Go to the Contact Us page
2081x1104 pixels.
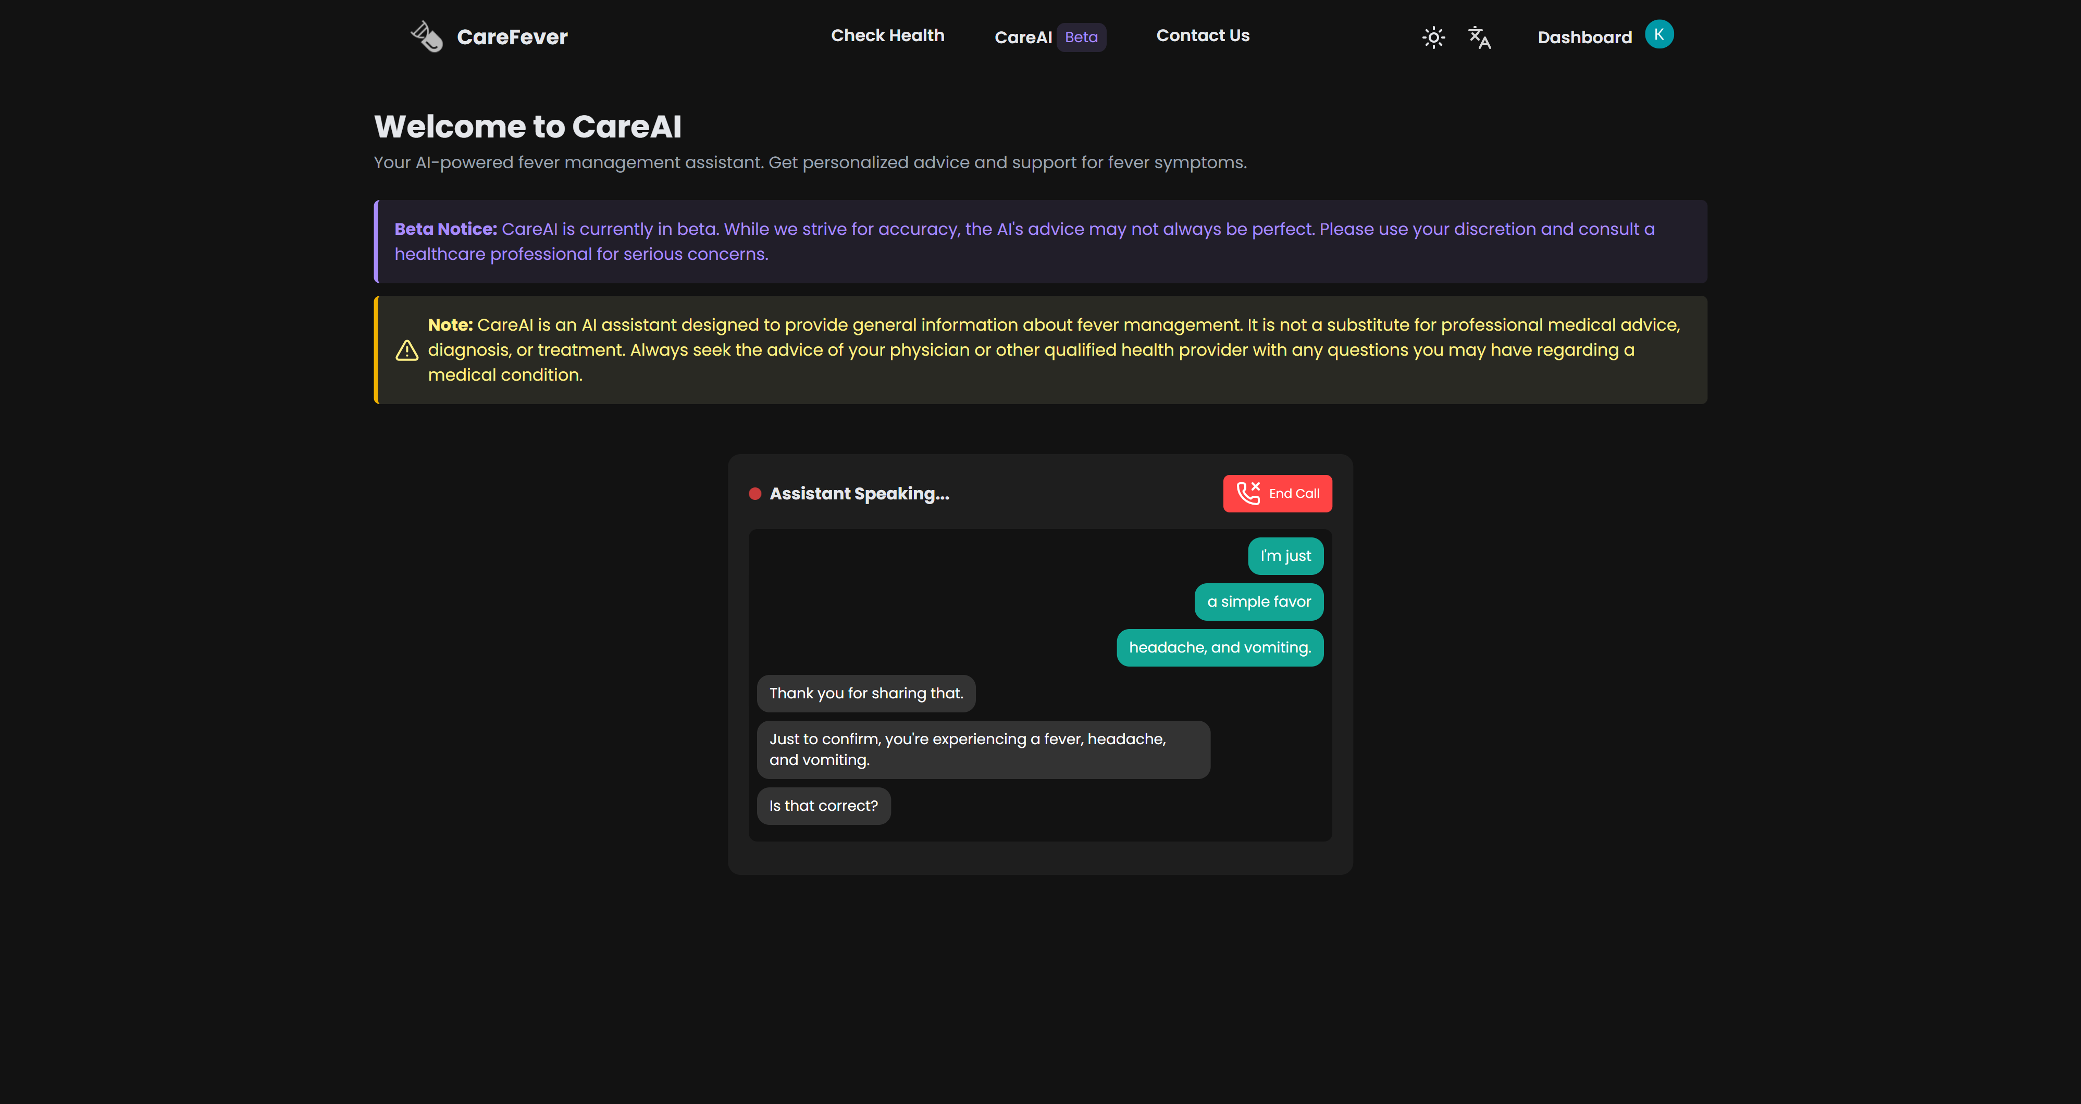pos(1202,35)
